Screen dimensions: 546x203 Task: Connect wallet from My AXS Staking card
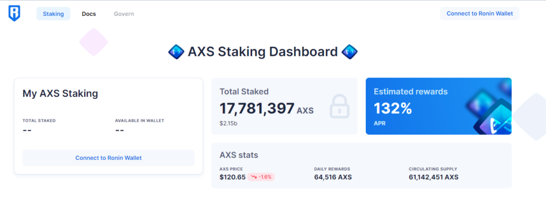pyautogui.click(x=109, y=158)
